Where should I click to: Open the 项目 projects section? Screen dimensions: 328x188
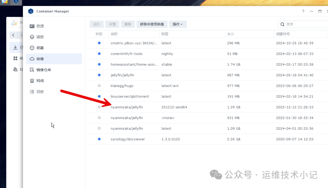54,37
